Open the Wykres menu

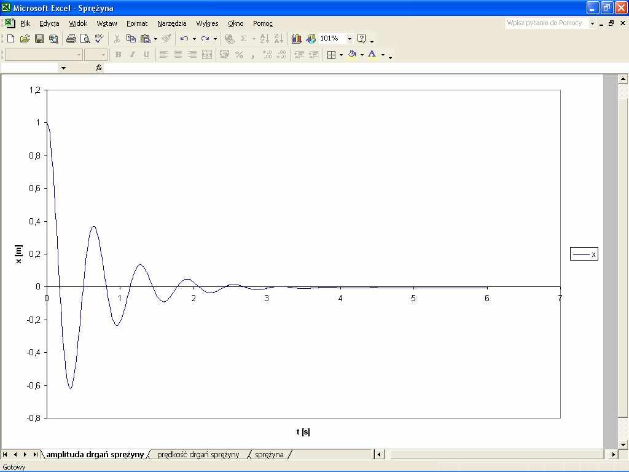click(x=207, y=24)
